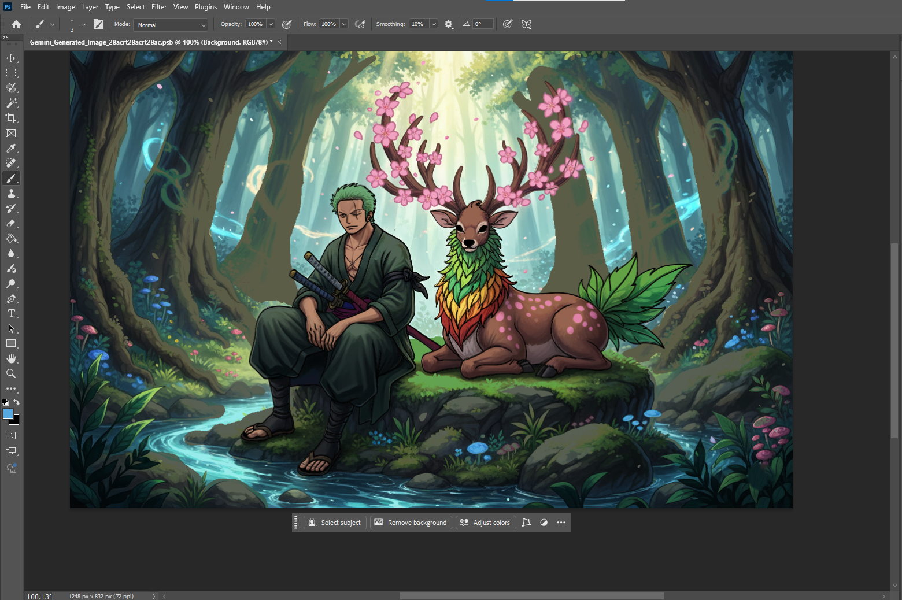Enable airbrush-style build-up effects
The image size is (902, 600).
click(360, 24)
